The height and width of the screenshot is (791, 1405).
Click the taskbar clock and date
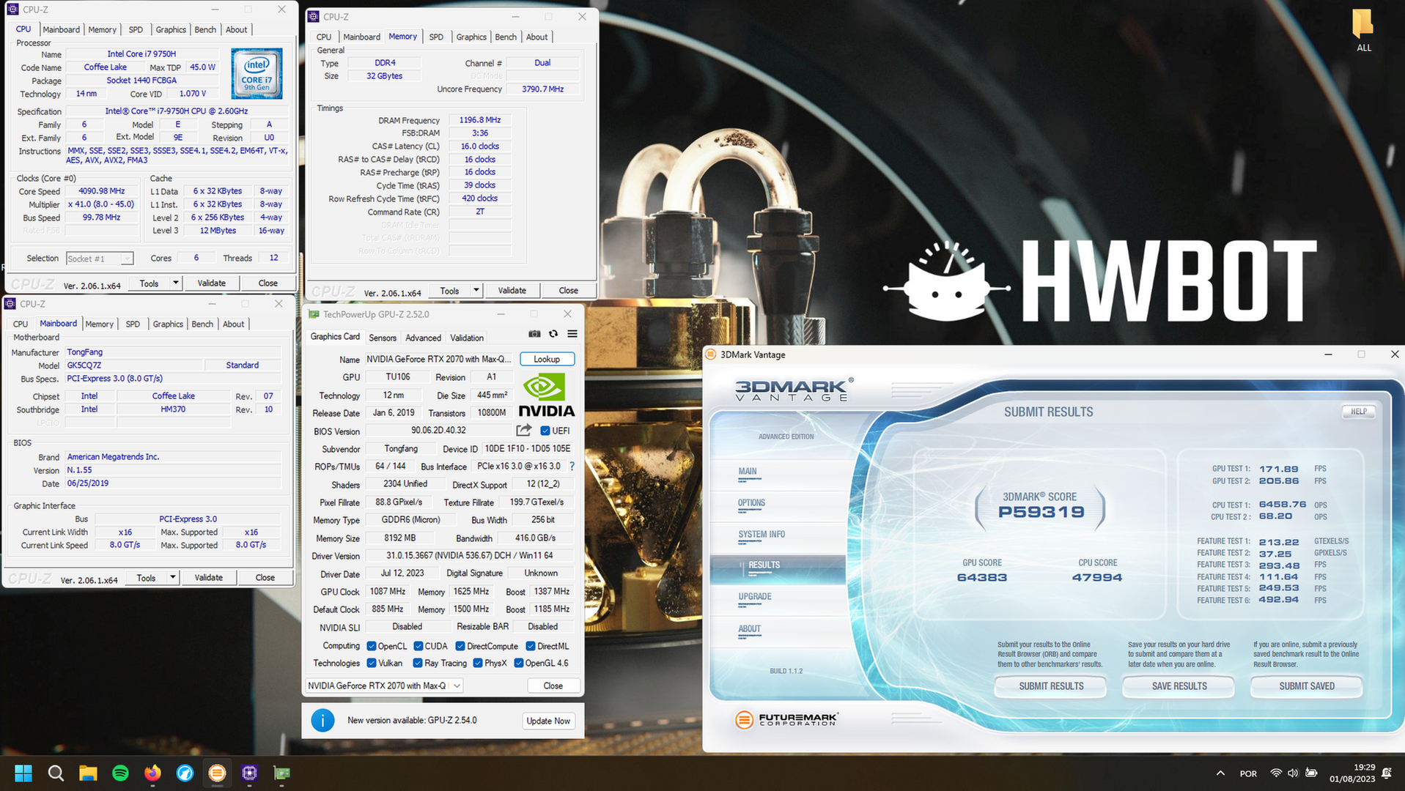tap(1352, 773)
